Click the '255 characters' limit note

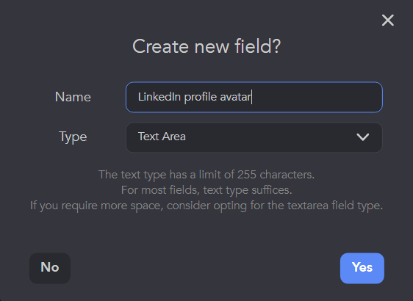206,175
